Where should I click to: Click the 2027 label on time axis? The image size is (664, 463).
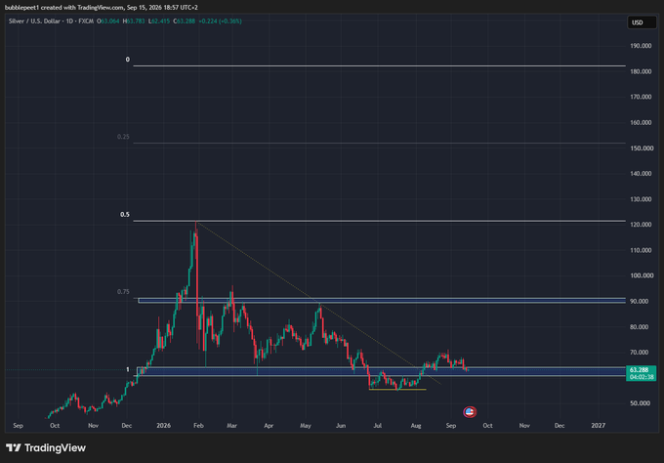pyautogui.click(x=598, y=425)
